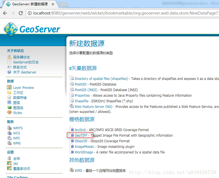Open 服务器状态 in the sidebar
This screenshot has width=219, height=178.
coord(22,57)
